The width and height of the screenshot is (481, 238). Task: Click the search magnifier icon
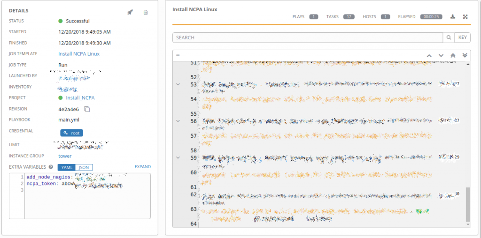[x=449, y=37]
